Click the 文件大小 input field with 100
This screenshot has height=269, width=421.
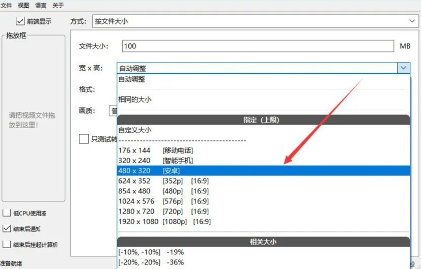pyautogui.click(x=258, y=46)
